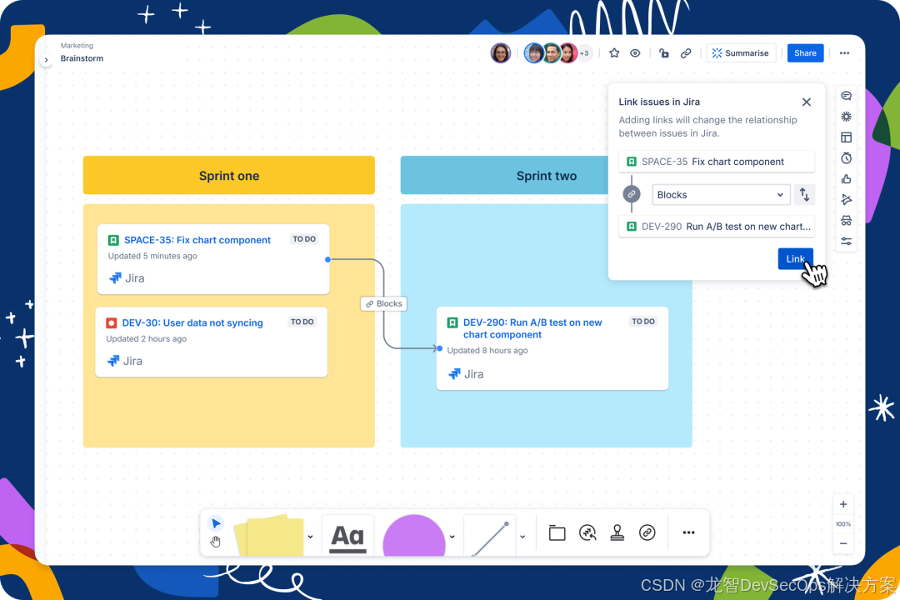Copy link using header chain icon
The image size is (900, 600).
coord(686,52)
